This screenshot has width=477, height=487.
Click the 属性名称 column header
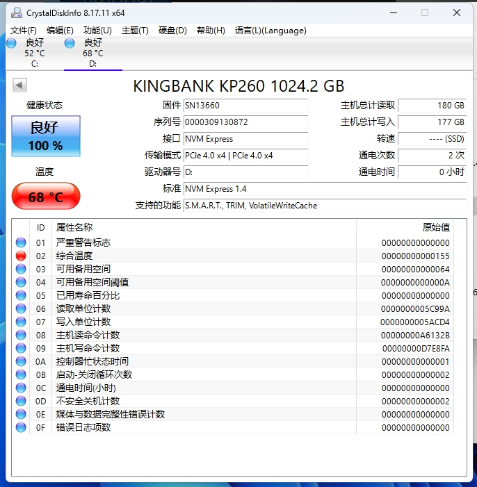204,228
